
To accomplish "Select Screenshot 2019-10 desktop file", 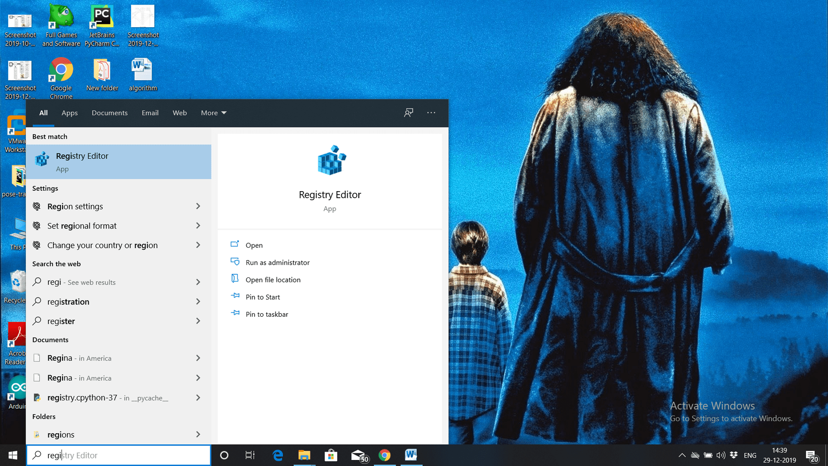I will 20,29.
